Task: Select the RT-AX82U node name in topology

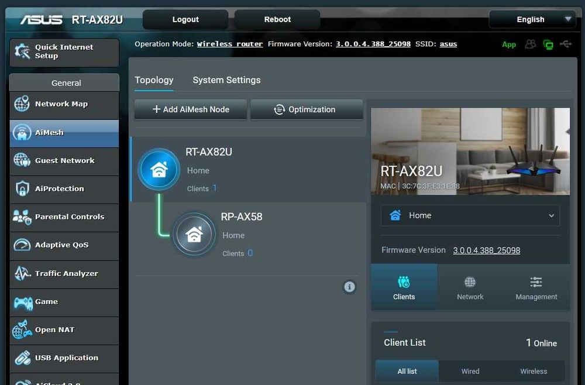Action: click(x=209, y=152)
